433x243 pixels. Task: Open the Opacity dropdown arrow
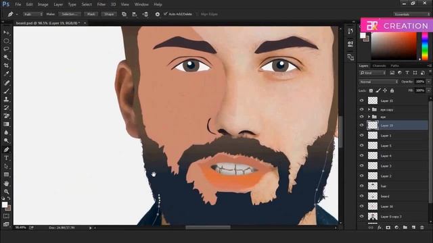click(x=428, y=82)
